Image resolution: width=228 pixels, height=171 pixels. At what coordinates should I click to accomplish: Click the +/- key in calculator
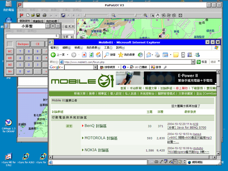29,71
